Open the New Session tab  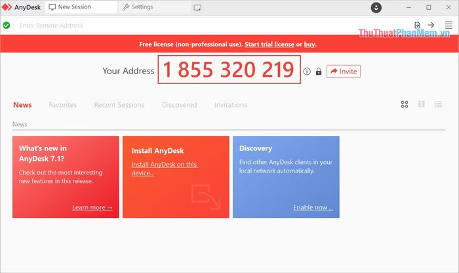pos(81,7)
